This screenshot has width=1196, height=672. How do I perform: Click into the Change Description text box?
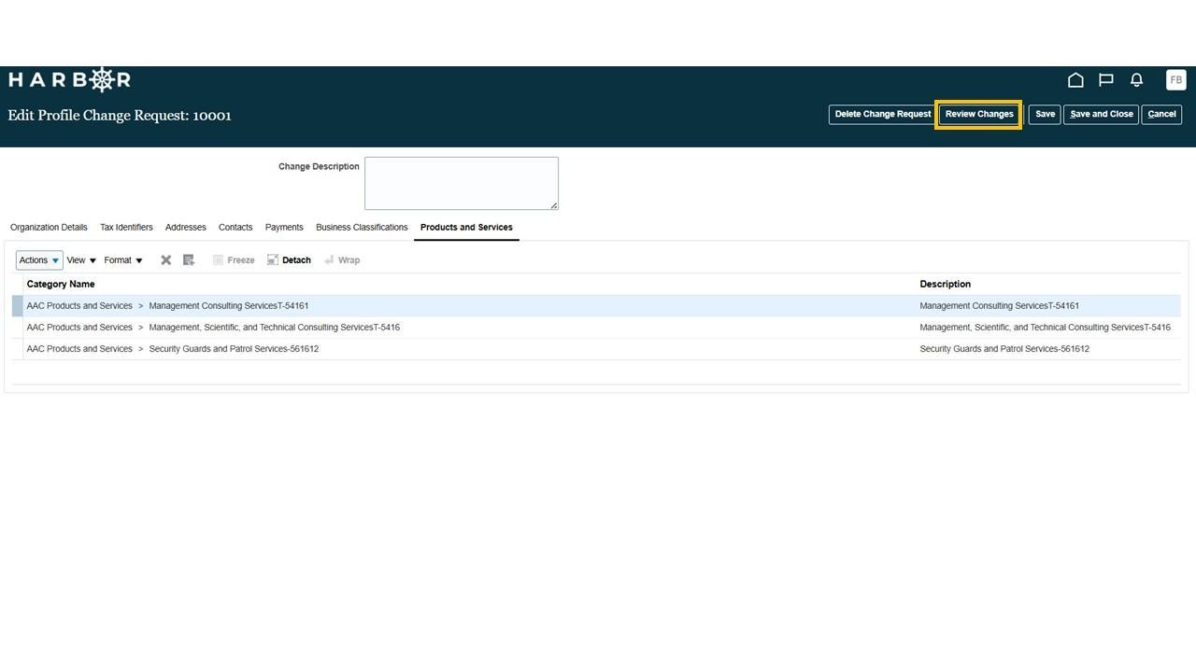[462, 183]
